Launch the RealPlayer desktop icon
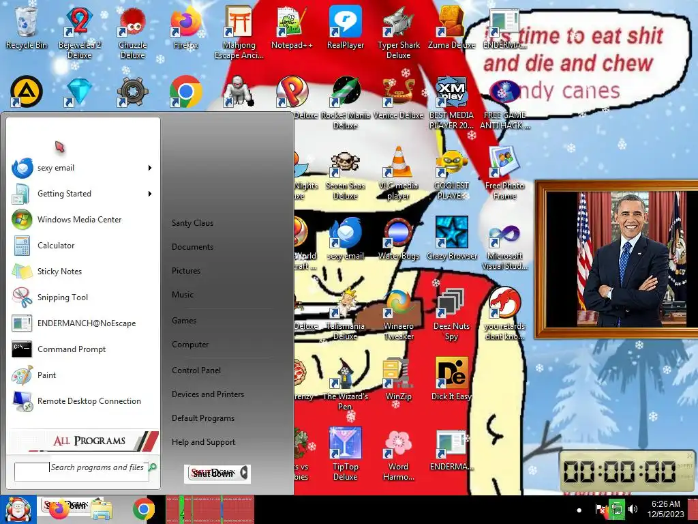Viewport: 698px width, 524px height. (x=346, y=27)
